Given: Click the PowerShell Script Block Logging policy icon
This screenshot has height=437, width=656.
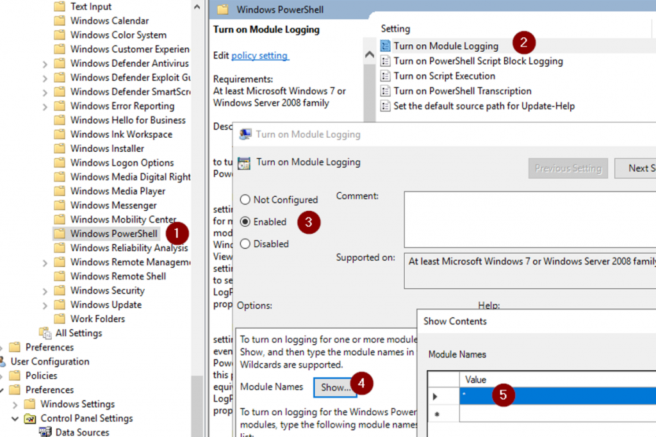Looking at the screenshot, I should [x=385, y=61].
